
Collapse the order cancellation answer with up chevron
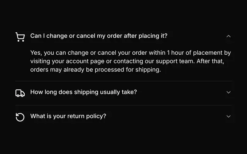tap(228, 36)
